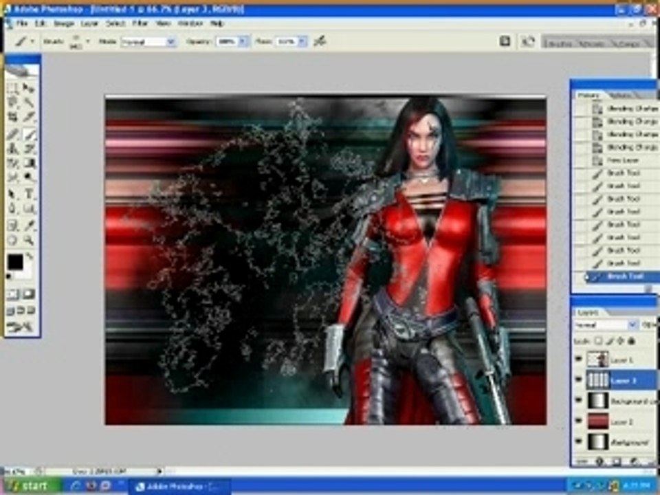The image size is (660, 495).
Task: Hide the bottom Background layer
Action: pos(578,441)
